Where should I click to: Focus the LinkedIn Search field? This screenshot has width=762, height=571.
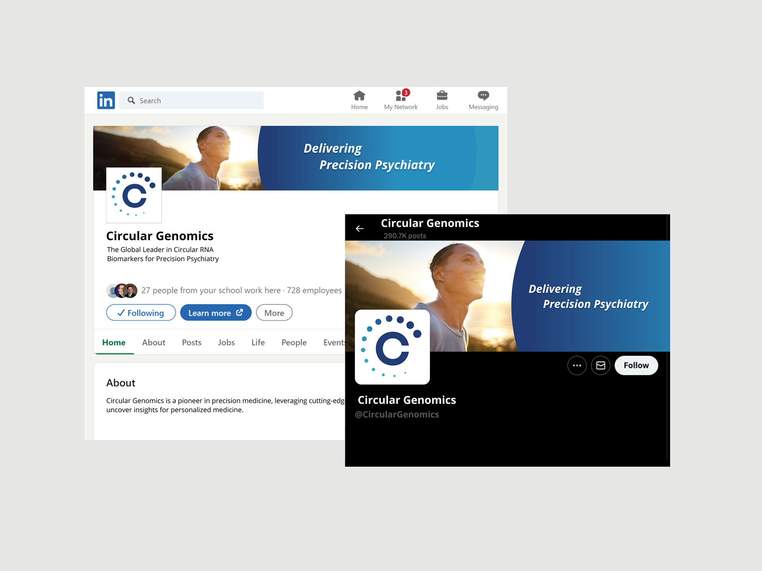(x=191, y=100)
